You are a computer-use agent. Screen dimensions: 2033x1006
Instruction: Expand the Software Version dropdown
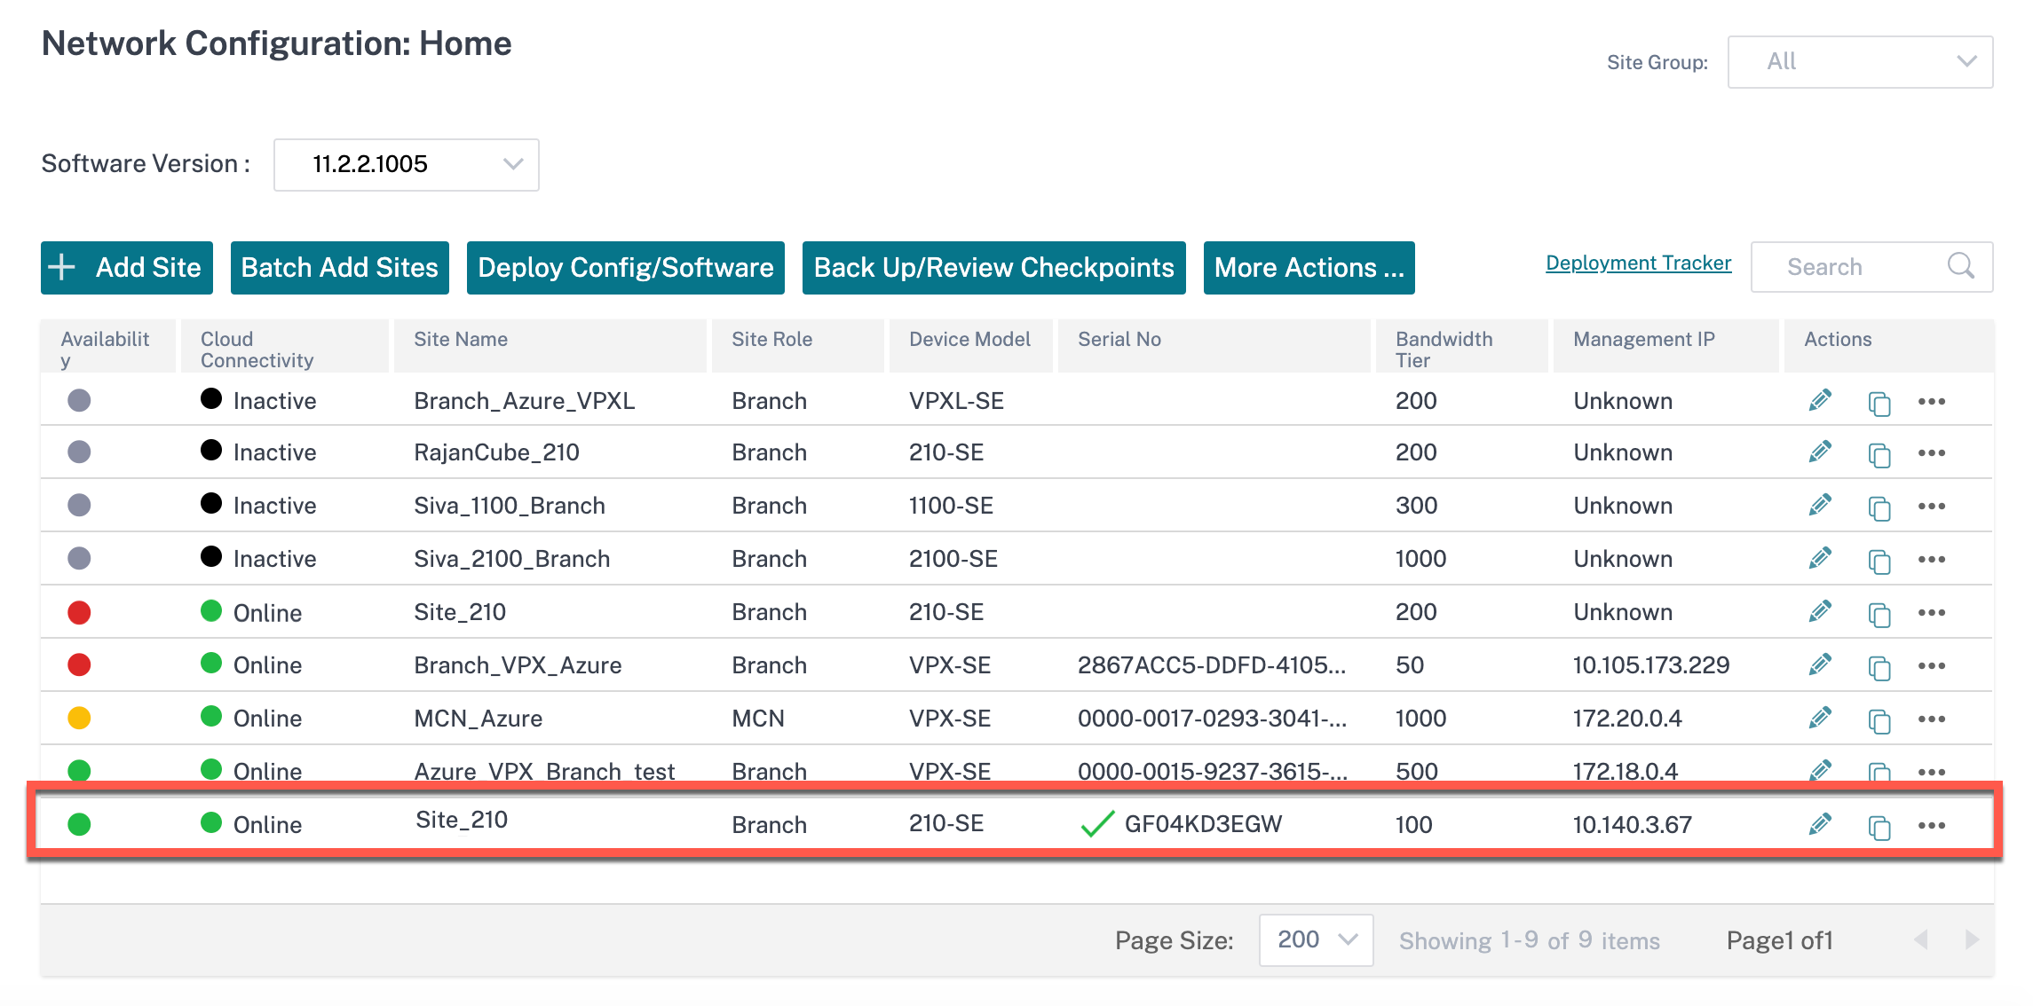406,164
